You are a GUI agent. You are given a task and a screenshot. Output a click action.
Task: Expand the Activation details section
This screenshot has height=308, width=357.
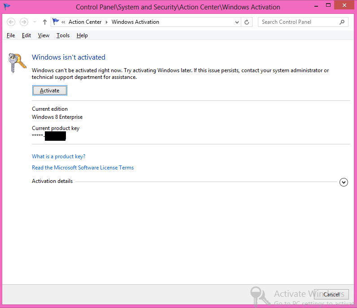click(x=344, y=182)
